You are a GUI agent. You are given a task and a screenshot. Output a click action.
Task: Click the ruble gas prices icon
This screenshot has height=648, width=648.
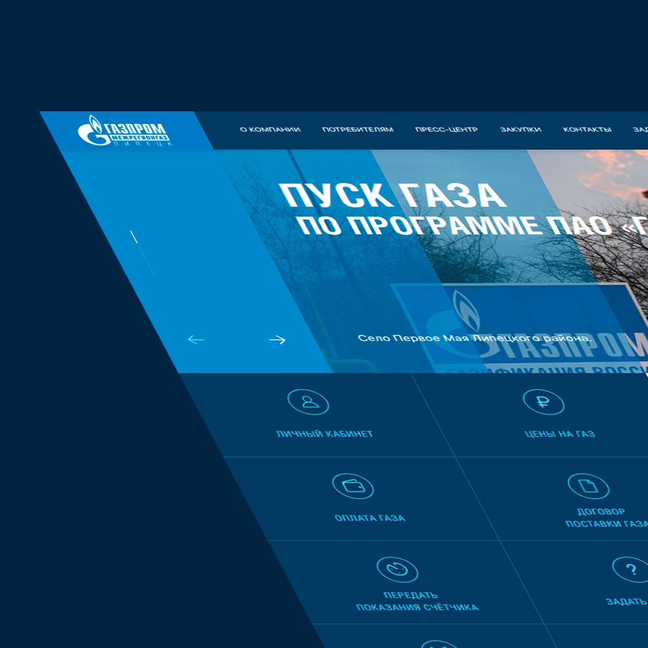click(x=543, y=402)
